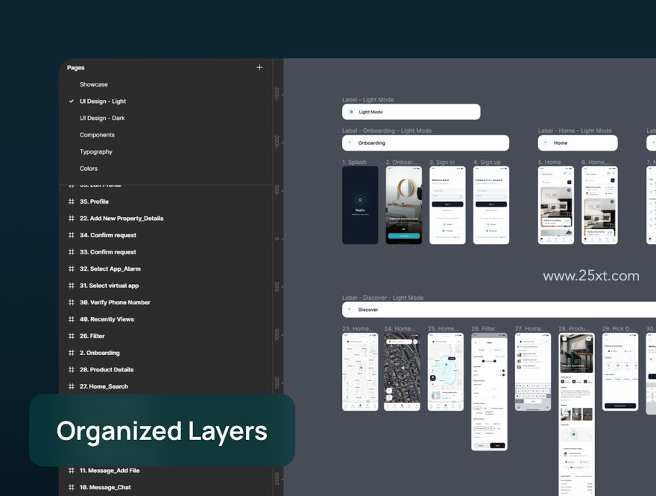Image resolution: width=656 pixels, height=496 pixels.
Task: Go to the Typography page
Action: pyautogui.click(x=96, y=151)
